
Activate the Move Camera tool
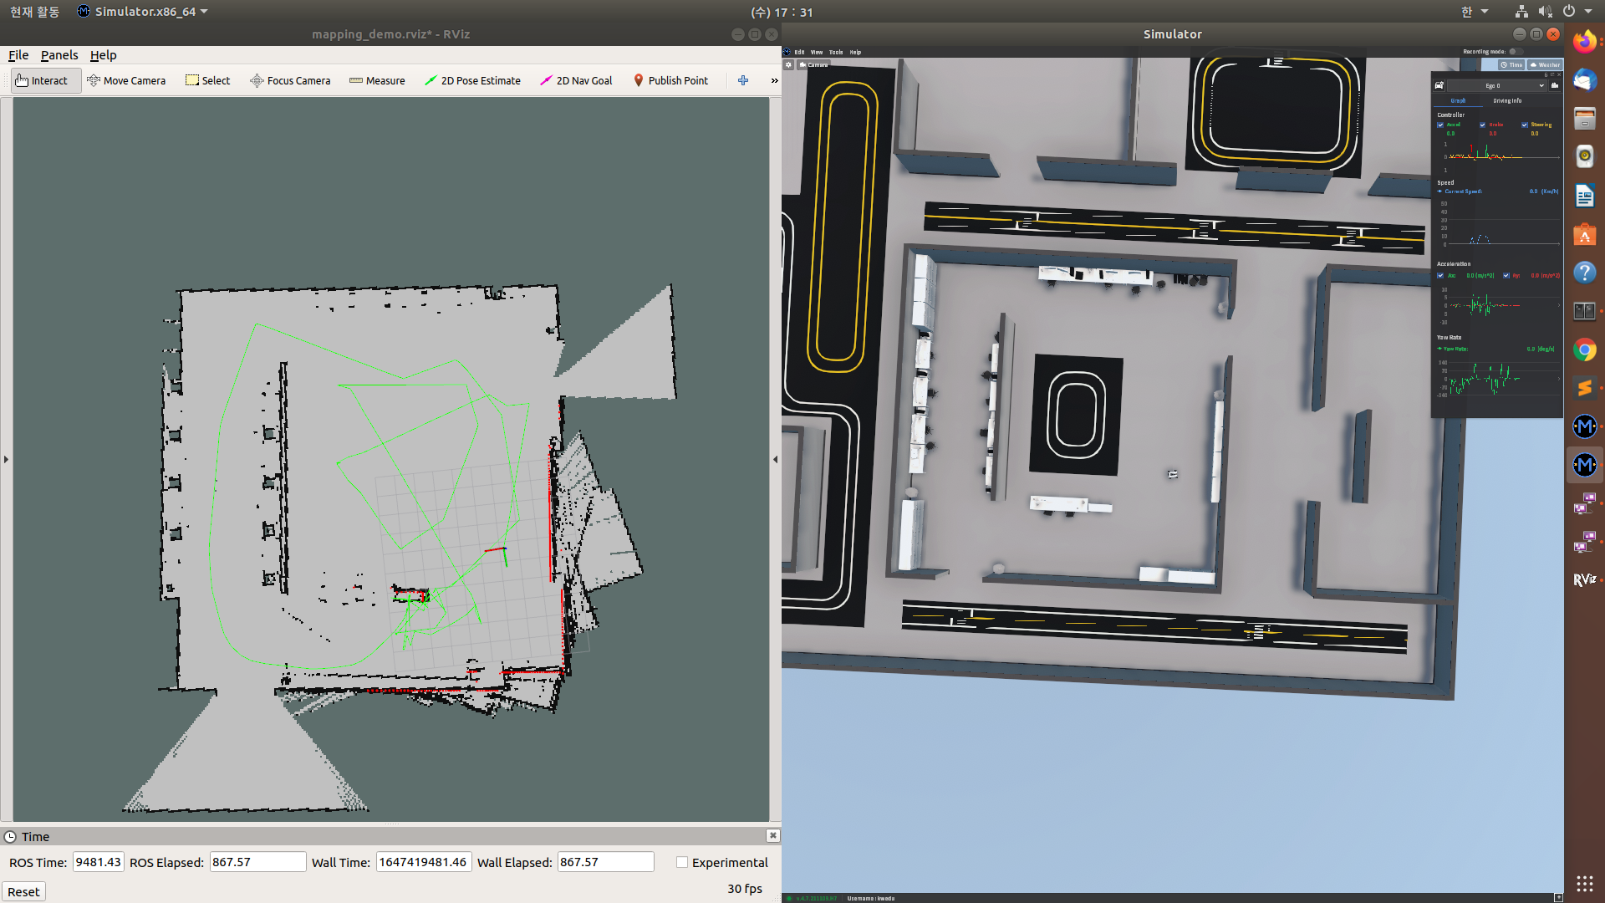pos(126,80)
